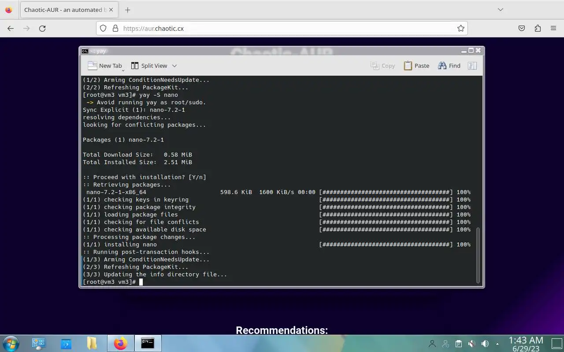Launch the Discover store taskbar icon
This screenshot has height=352, width=564.
click(x=66, y=343)
